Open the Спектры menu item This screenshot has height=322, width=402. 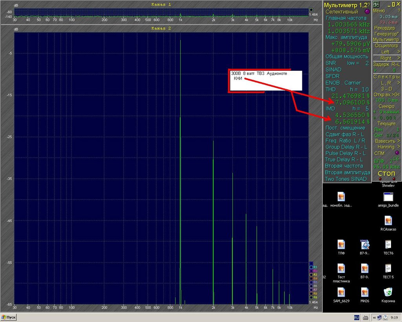386,77
